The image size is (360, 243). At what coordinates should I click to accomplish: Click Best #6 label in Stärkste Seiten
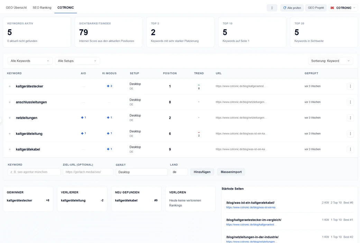pos(348,203)
